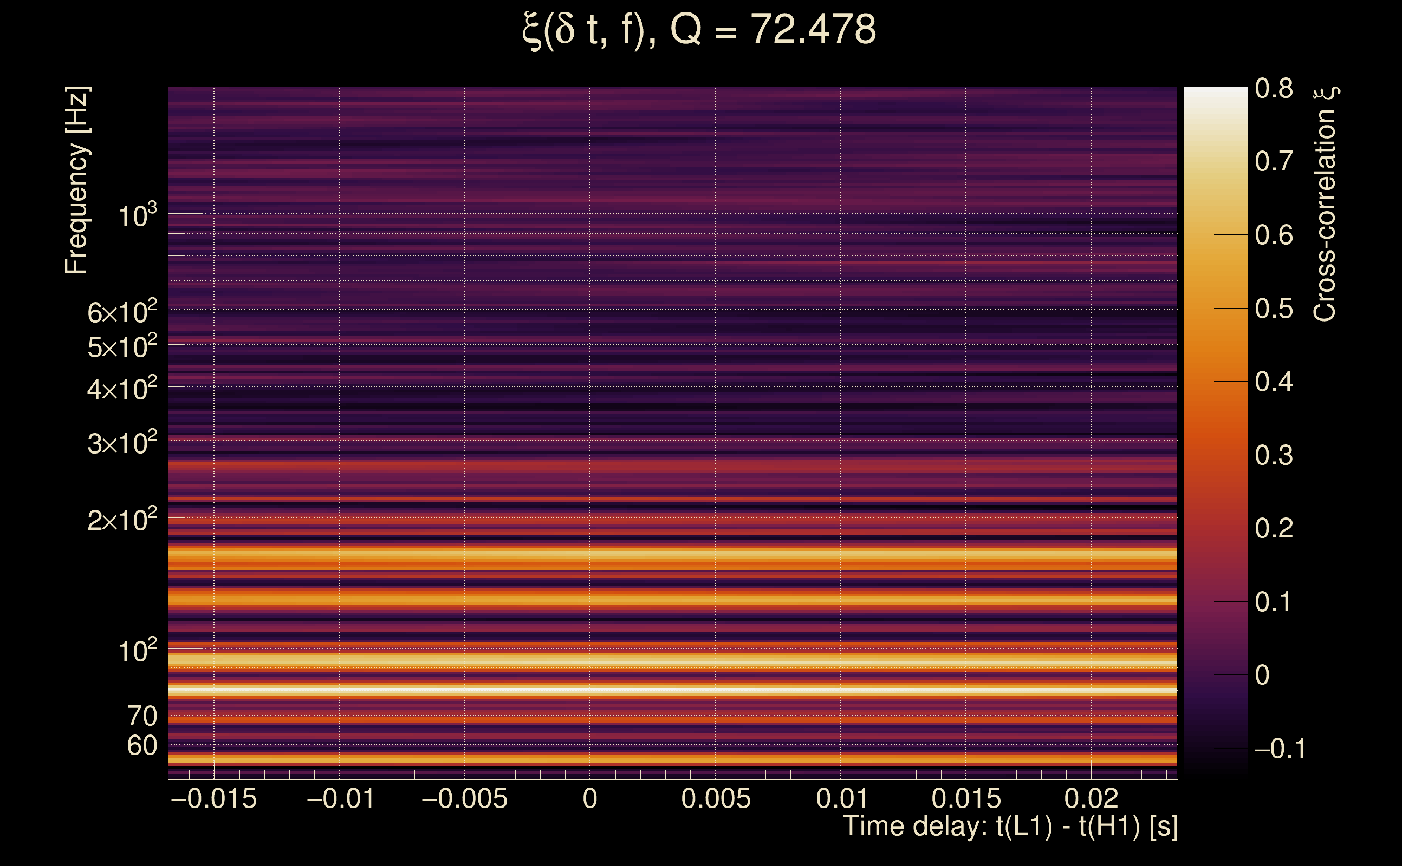Click the Cross-correlation ξ colorbar label

(x=1325, y=204)
